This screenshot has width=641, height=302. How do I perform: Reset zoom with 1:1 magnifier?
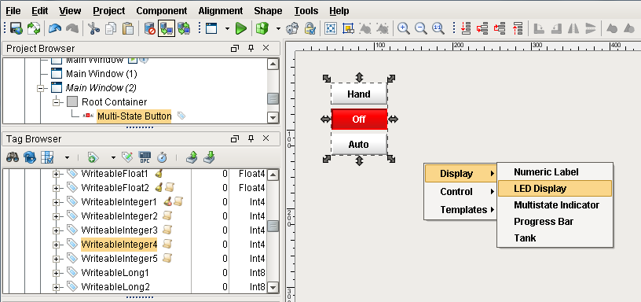pos(438,28)
